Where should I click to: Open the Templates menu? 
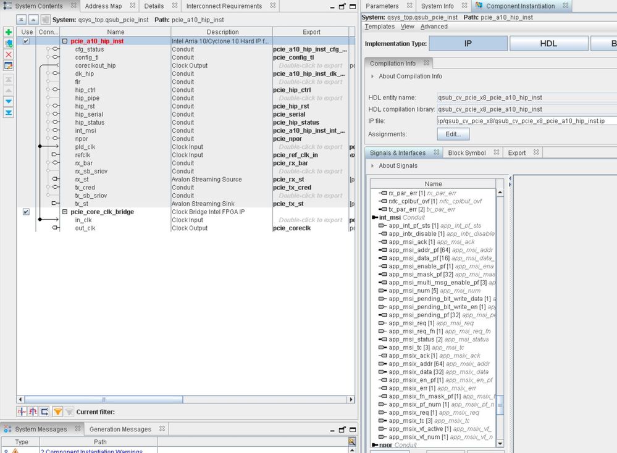(379, 27)
